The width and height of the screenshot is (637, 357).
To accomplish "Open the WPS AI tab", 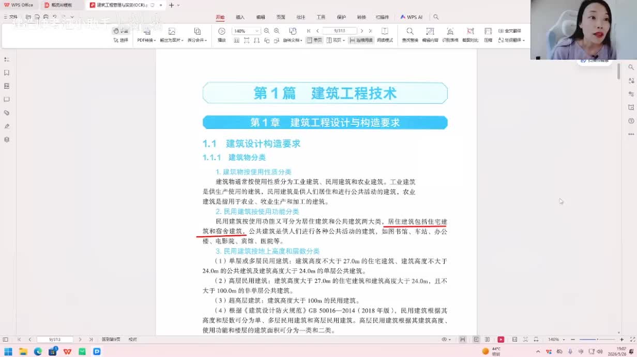I will pos(412,17).
